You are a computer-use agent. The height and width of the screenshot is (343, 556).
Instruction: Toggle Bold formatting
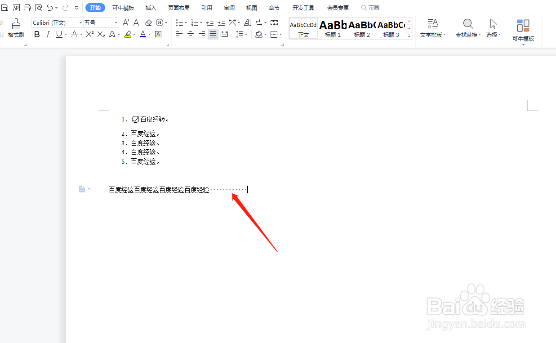(37, 34)
